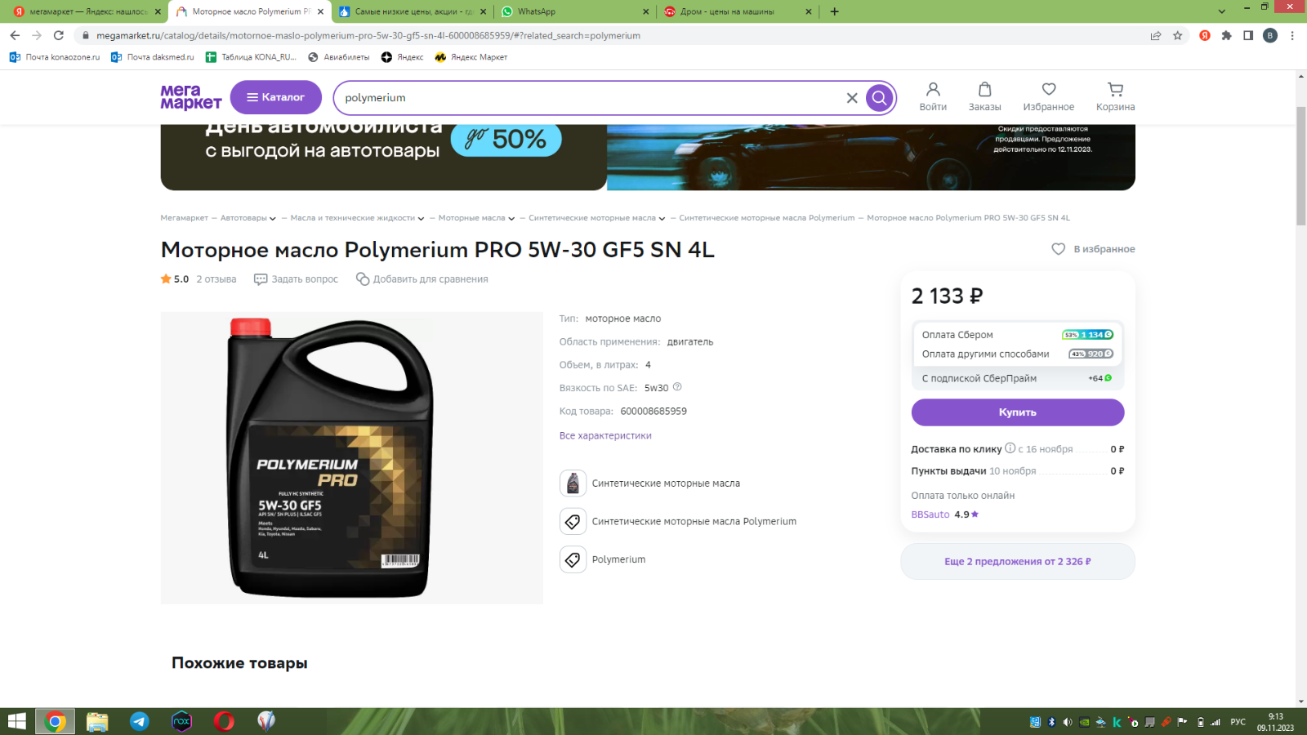Bookmark page with star icon

point(1178,35)
